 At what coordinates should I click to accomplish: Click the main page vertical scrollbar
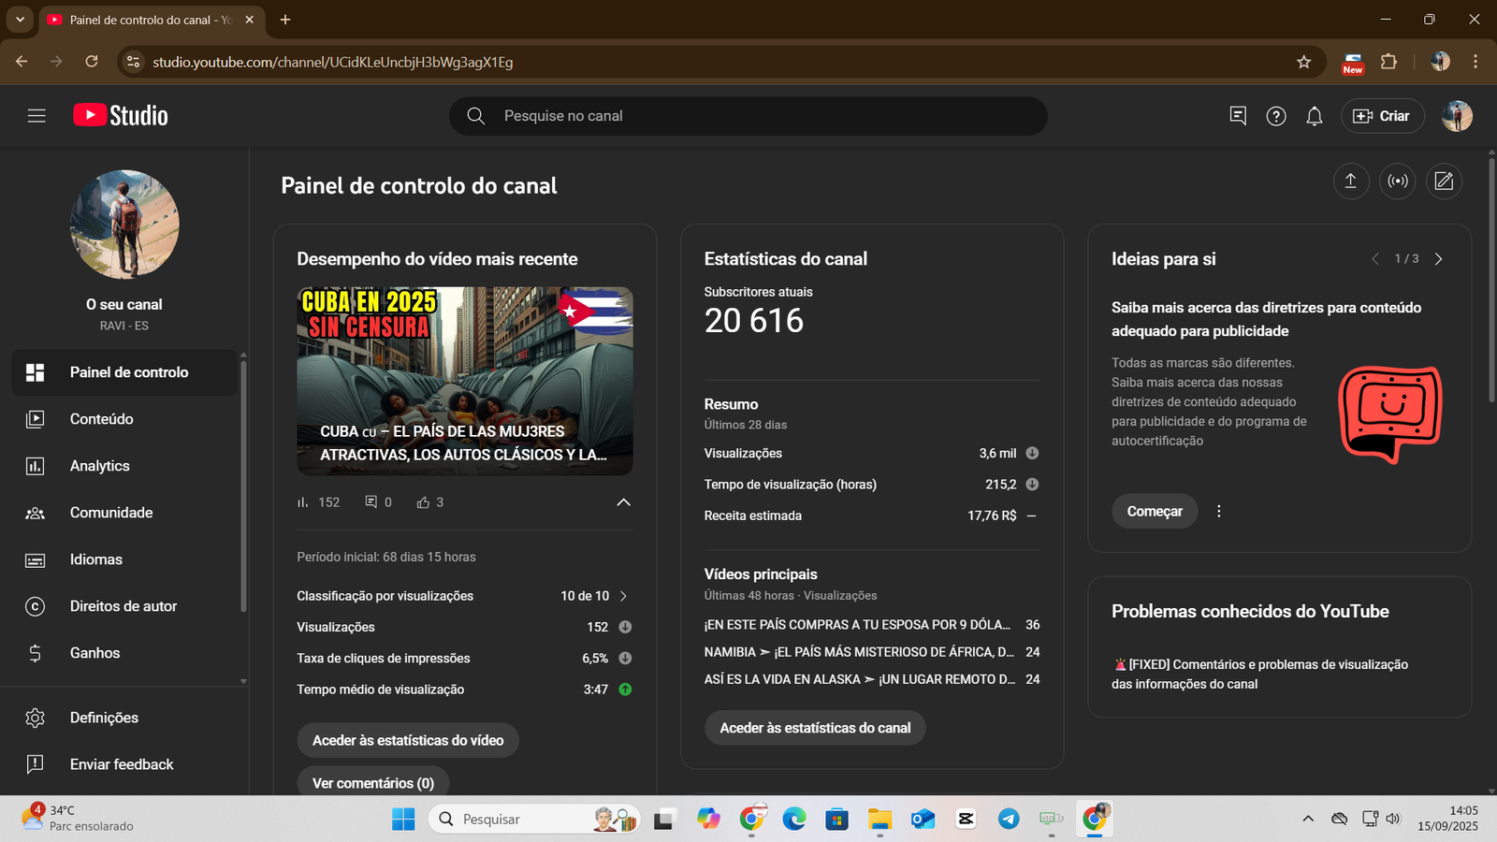1491,281
